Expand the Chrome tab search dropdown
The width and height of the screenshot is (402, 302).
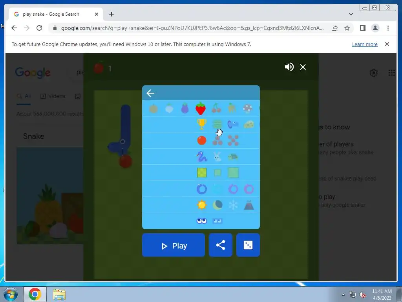pos(351,14)
